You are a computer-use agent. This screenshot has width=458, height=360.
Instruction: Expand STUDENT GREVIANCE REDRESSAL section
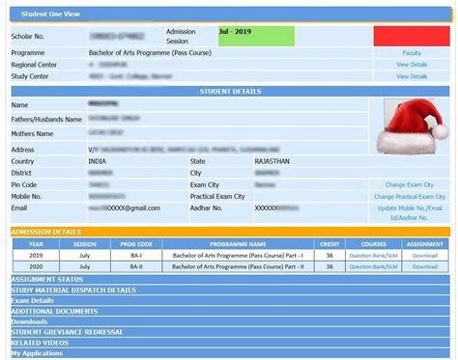click(x=230, y=332)
